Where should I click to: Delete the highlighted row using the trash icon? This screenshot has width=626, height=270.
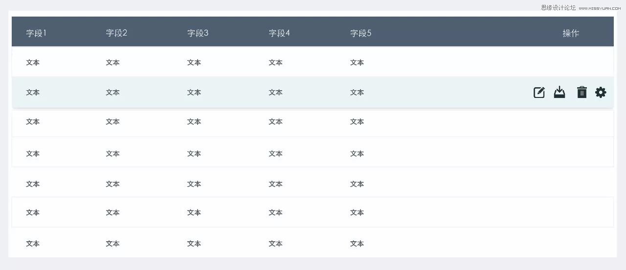coord(581,92)
